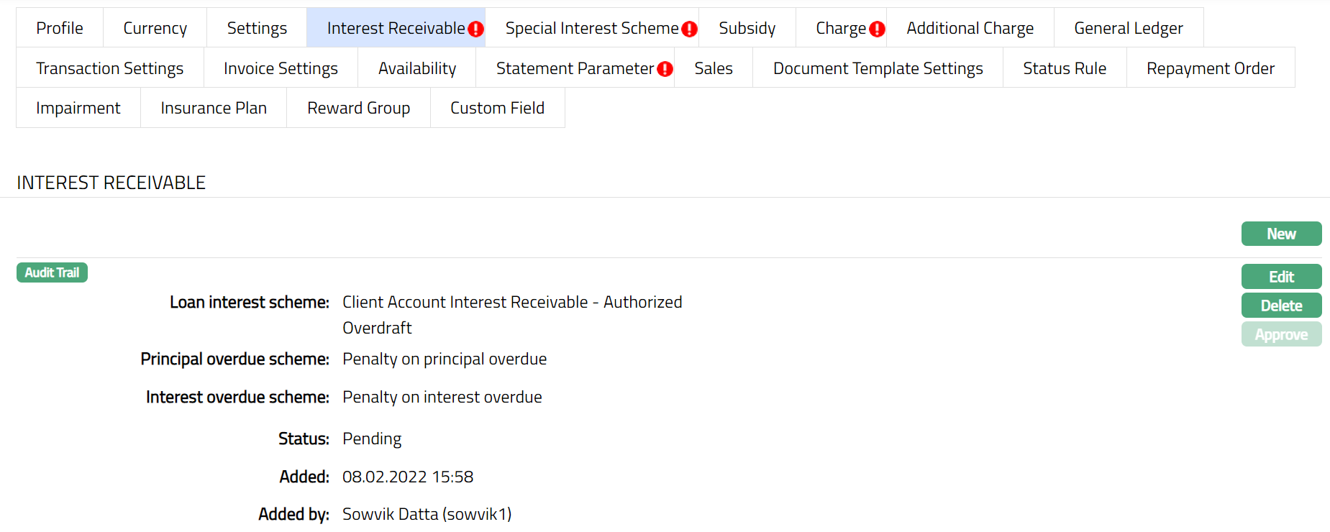Click the red alert icon on Interest Receivable
The width and height of the screenshot is (1330, 532).
pyautogui.click(x=475, y=29)
